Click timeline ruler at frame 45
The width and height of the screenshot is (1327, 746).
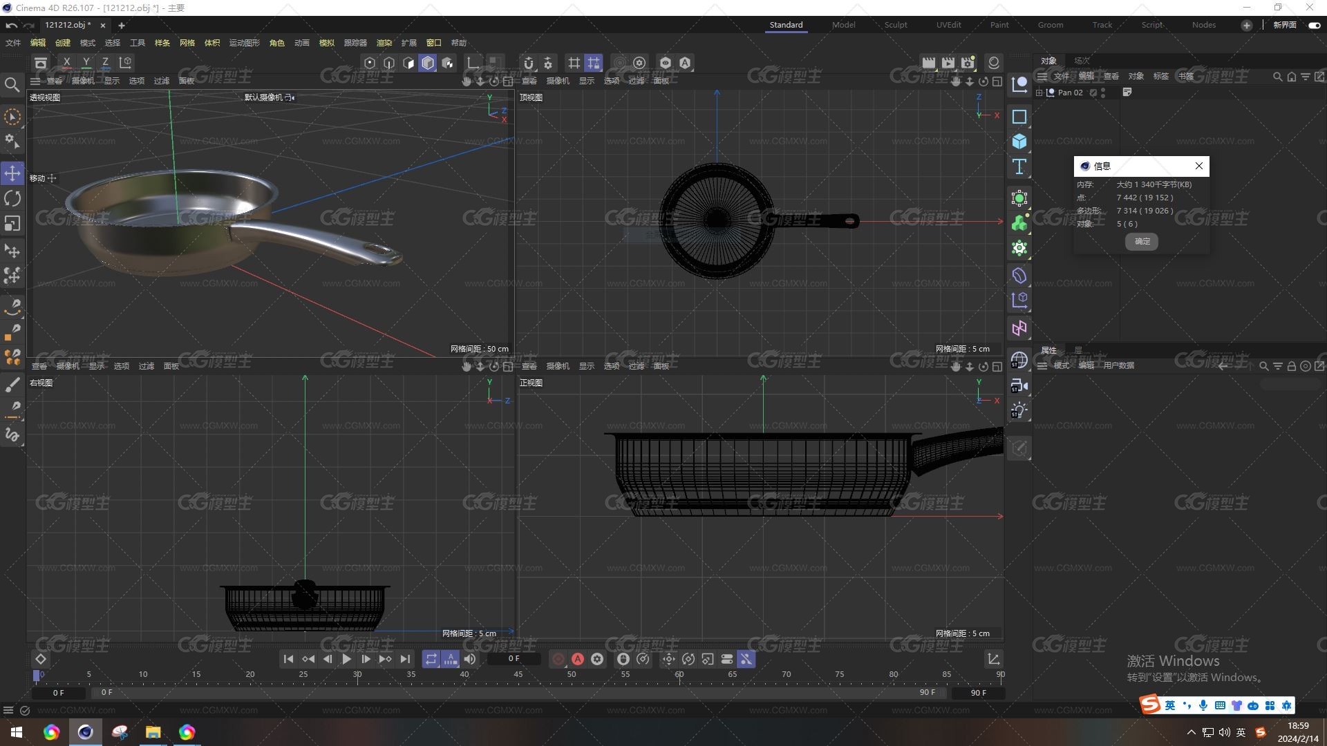point(518,675)
